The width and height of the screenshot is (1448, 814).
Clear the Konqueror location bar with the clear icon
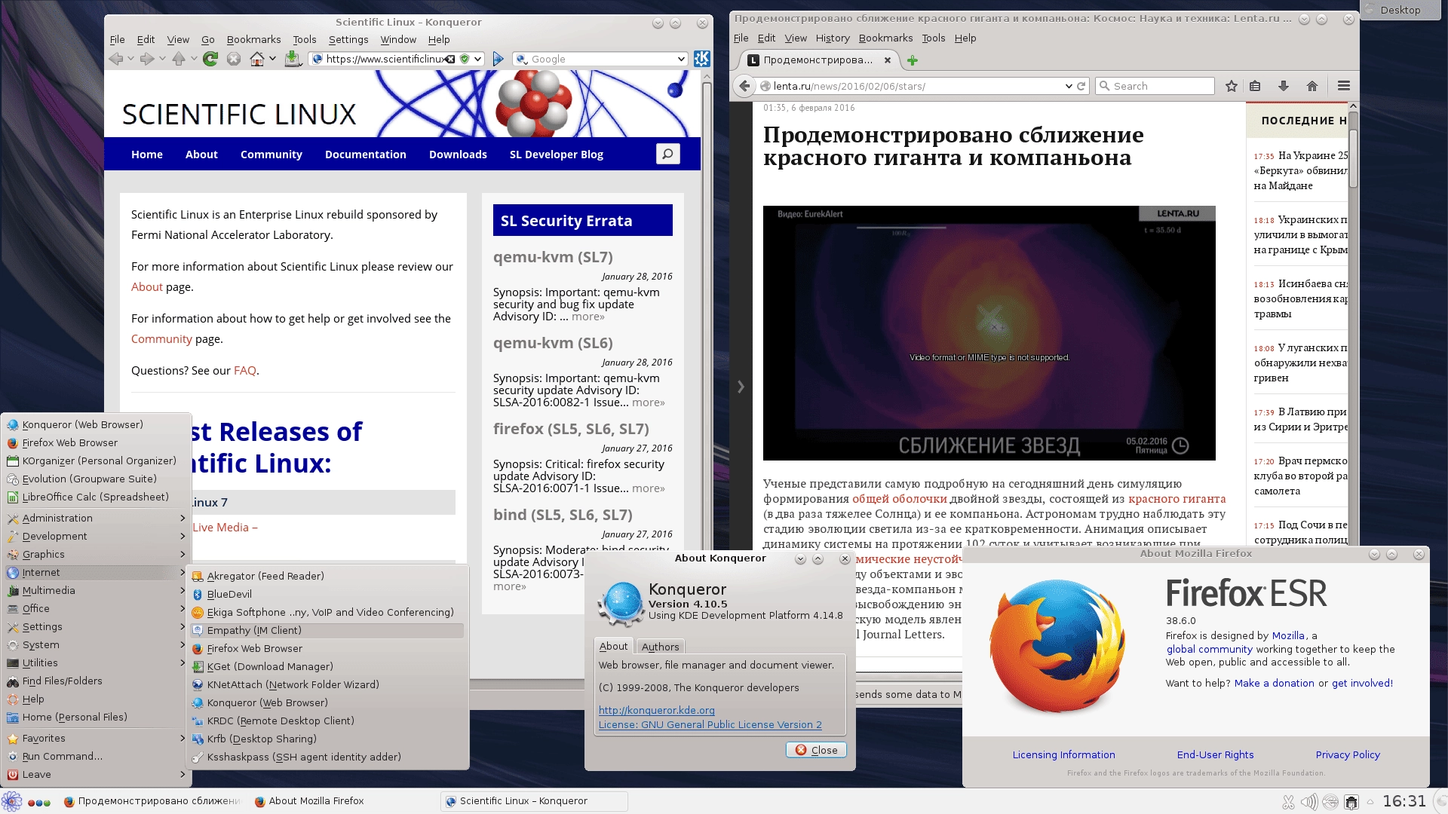click(450, 59)
